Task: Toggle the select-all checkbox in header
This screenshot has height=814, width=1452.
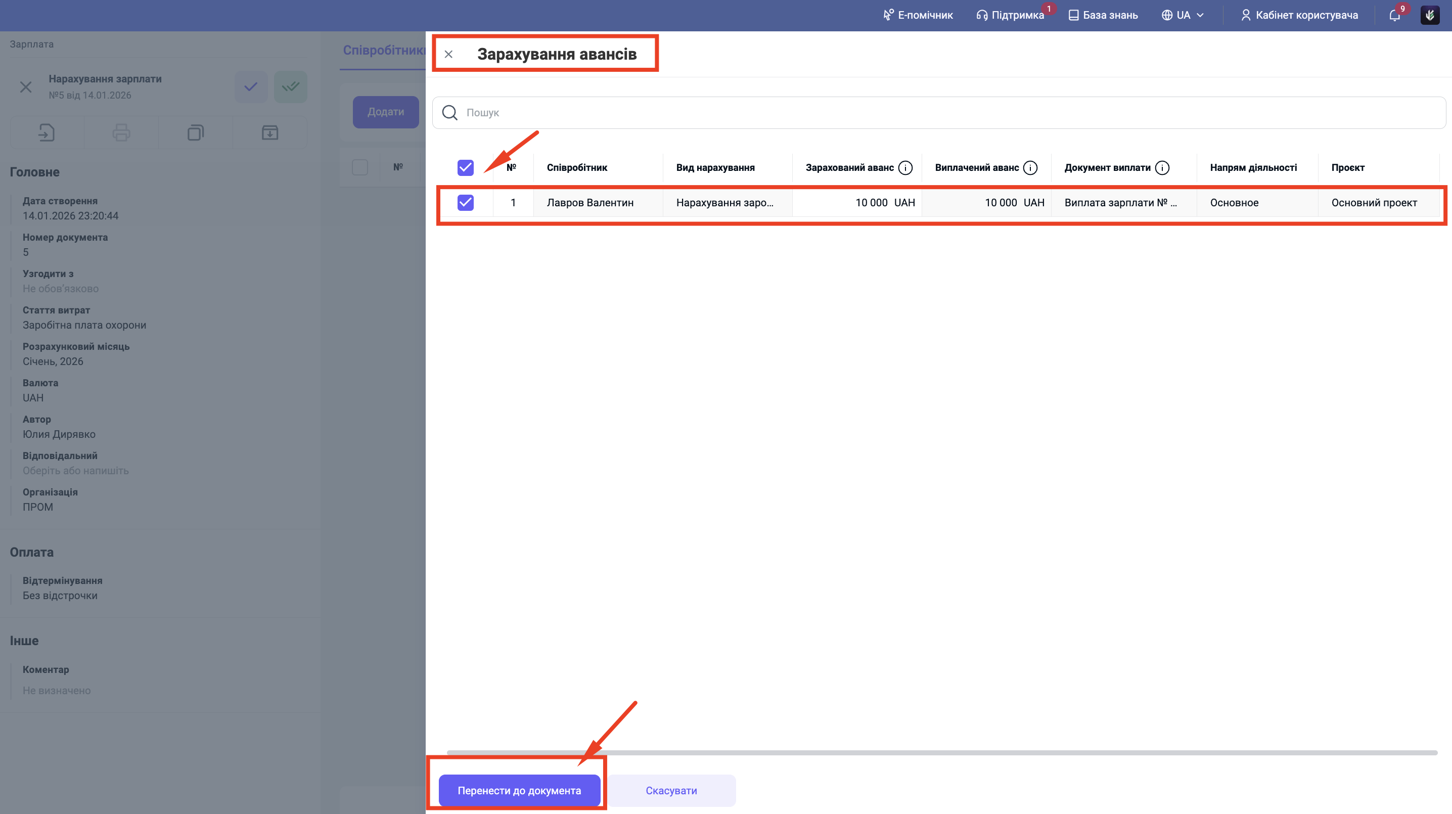Action: pos(465,168)
